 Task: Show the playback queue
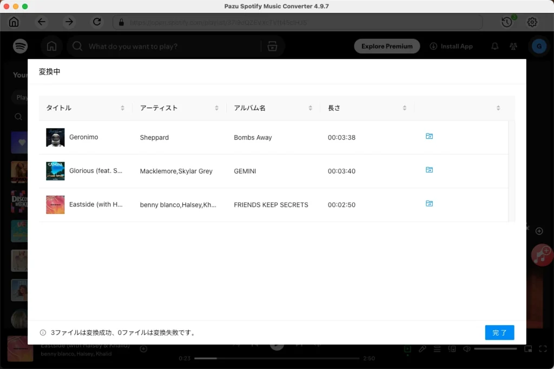[437, 350]
